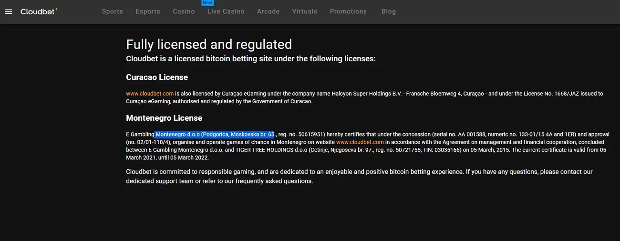
Task: Open the hamburger menu icon
Action: point(8,11)
